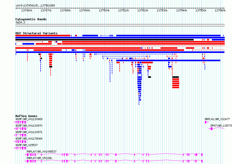Open PNPLA7|NM_001098537 gene label
The image size is (232, 164).
point(41,152)
